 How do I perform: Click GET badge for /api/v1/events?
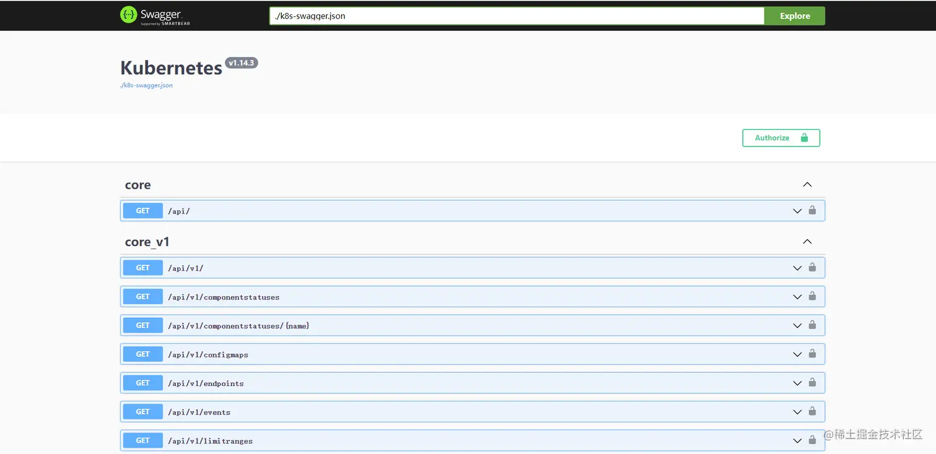coord(143,412)
